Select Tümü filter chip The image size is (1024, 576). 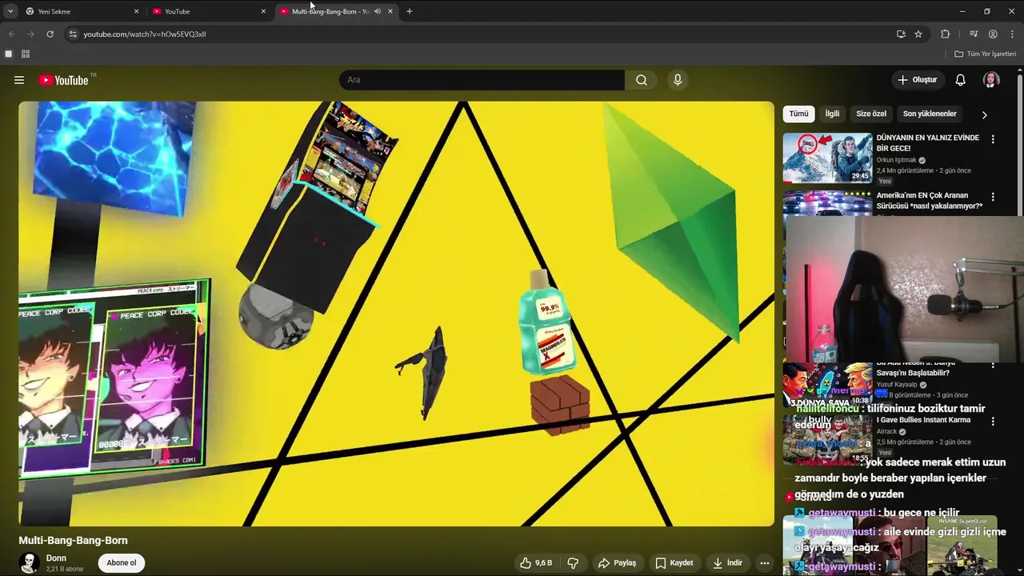[x=799, y=114]
